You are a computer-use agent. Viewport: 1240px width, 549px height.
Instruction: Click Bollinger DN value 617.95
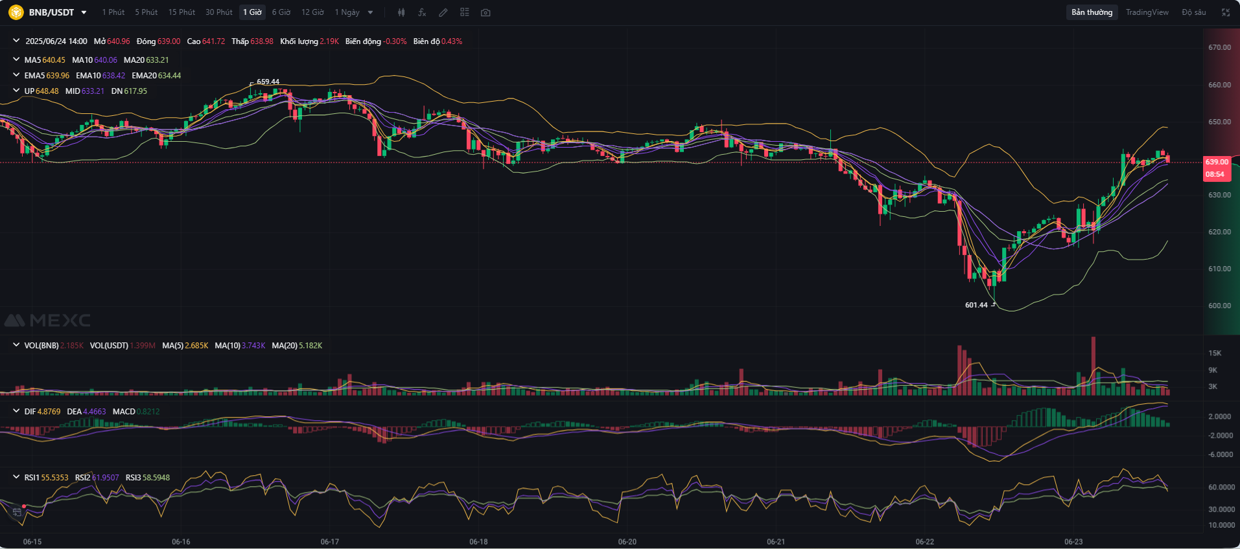pos(135,91)
